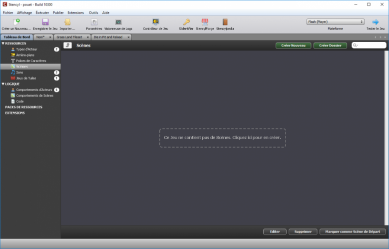The height and width of the screenshot is (249, 389).
Task: Open the Importer toolbar icon
Action: (x=67, y=22)
